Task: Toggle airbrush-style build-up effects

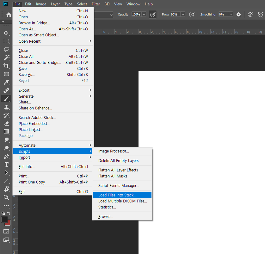Action: pos(192,15)
